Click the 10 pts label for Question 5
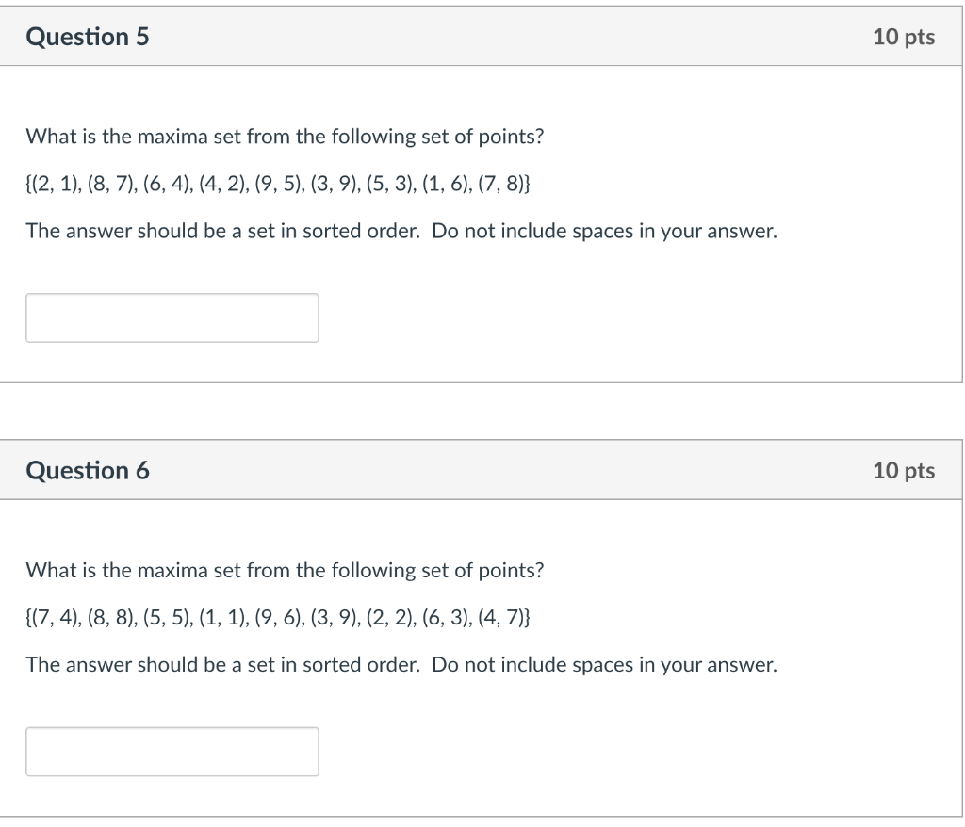Viewport: 965px width, 827px height. coord(906,36)
